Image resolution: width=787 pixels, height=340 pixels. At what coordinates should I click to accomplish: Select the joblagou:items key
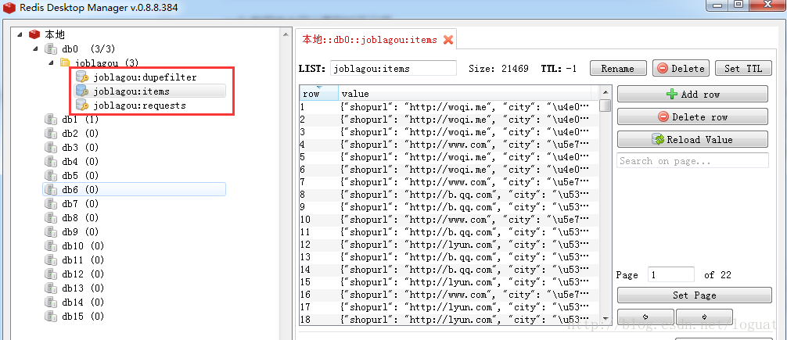[x=131, y=91]
